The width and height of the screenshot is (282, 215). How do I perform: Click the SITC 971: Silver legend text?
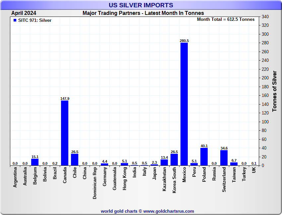(x=35, y=20)
